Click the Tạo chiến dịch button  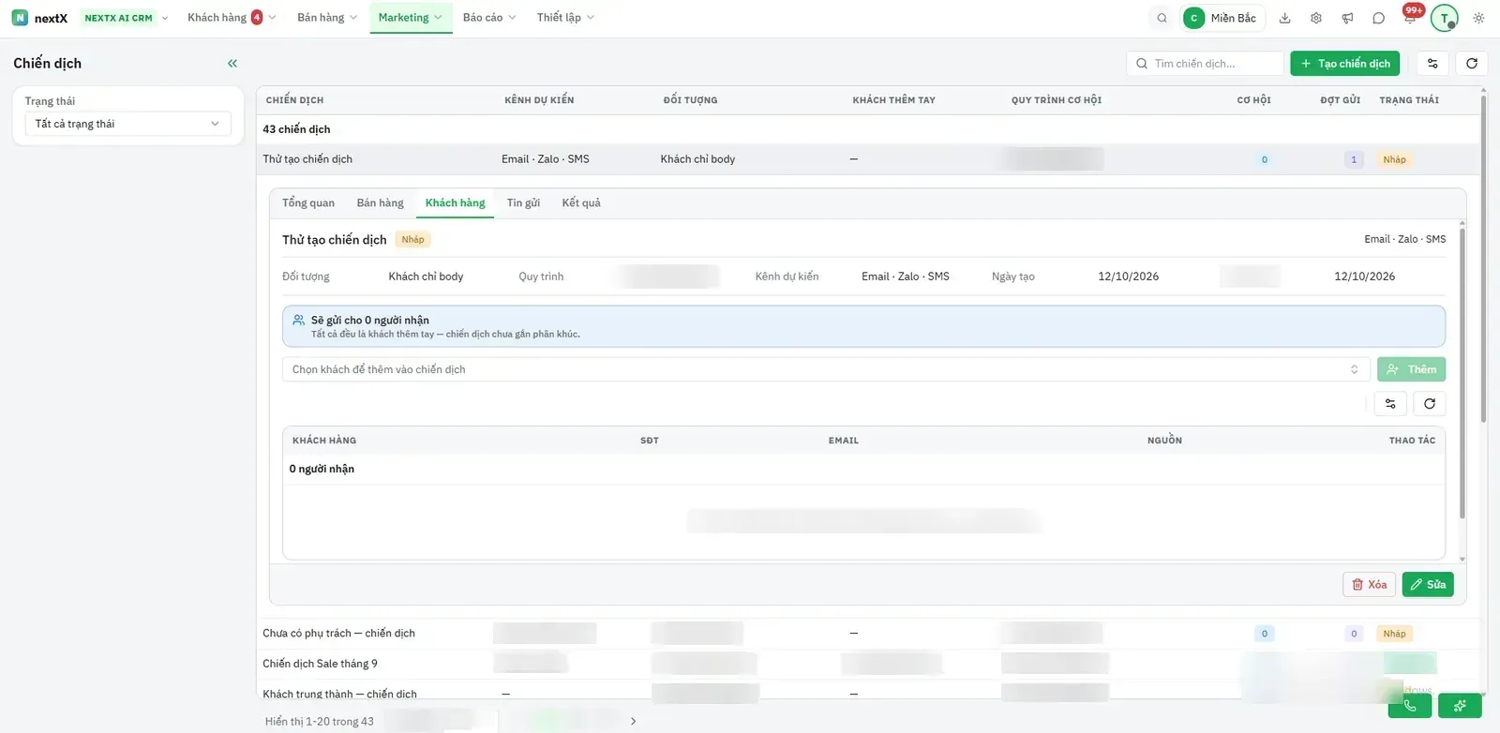pos(1345,64)
